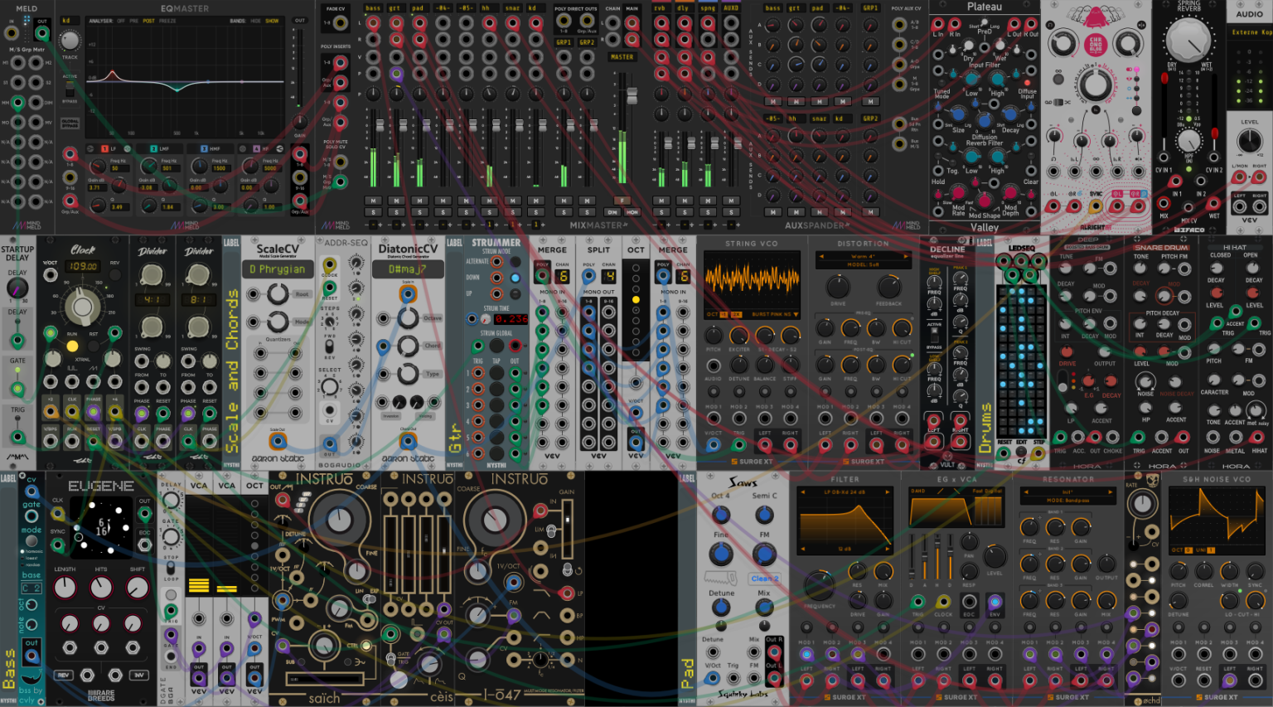Open the D Phrygian scale display on ScaleCV

tap(277, 269)
